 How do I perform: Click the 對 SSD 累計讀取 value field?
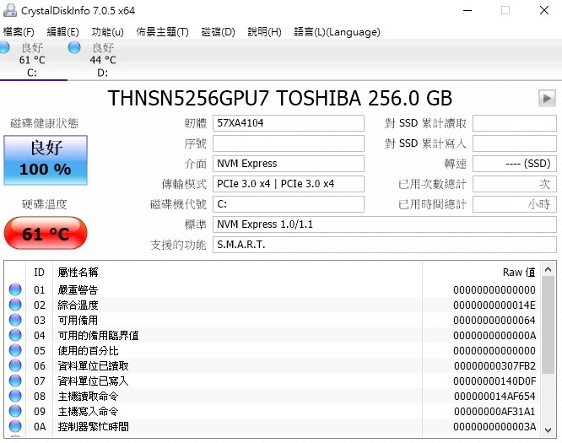(515, 123)
